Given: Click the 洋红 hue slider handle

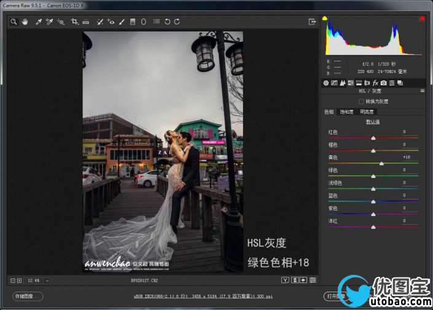Looking at the screenshot, I should 373,227.
